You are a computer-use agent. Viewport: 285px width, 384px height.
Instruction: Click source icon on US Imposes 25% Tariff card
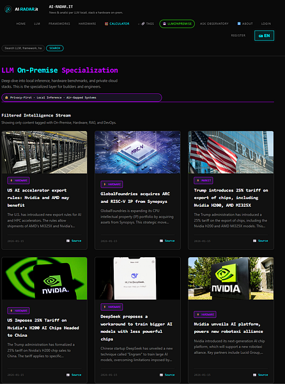click(68, 374)
